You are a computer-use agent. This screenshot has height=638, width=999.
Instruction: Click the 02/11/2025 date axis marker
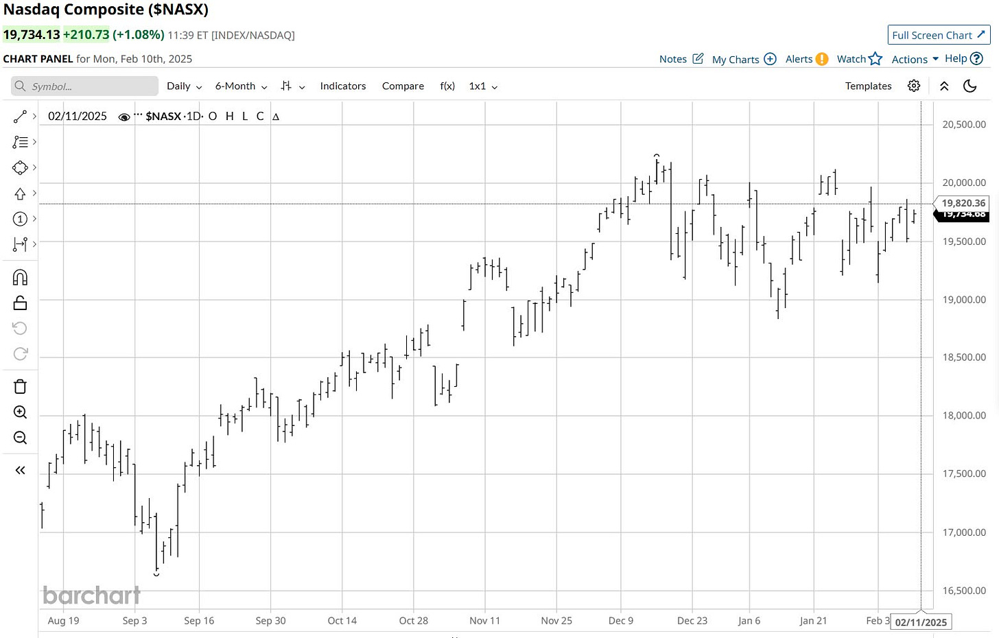click(921, 622)
